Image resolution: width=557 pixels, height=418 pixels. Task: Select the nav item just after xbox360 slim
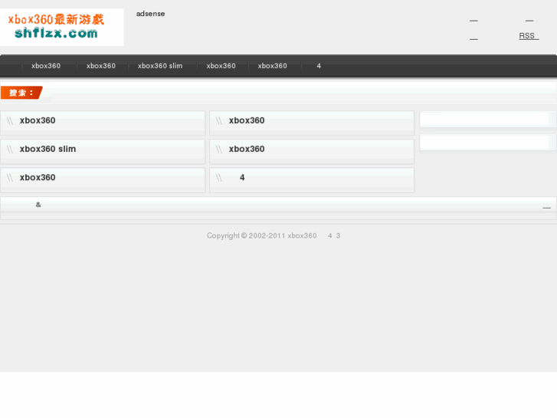tap(221, 66)
